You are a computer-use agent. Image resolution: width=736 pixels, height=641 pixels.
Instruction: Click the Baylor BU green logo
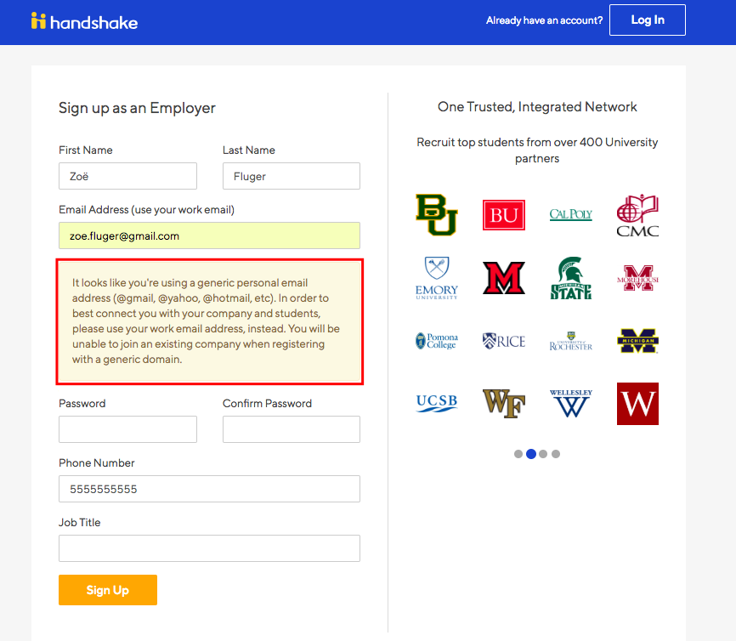[437, 214]
